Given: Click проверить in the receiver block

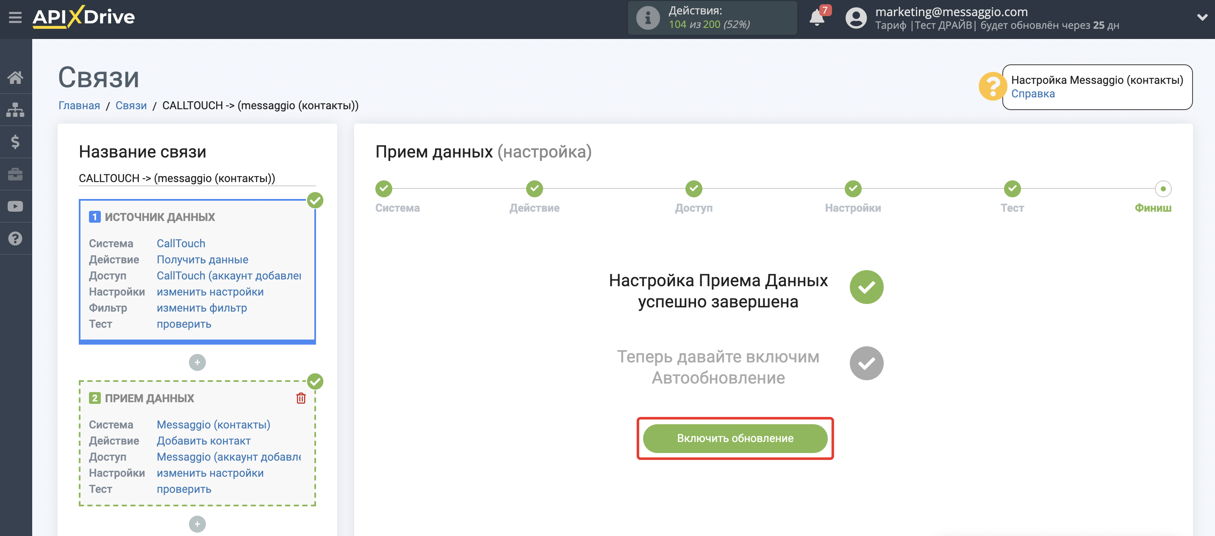Looking at the screenshot, I should click(184, 489).
